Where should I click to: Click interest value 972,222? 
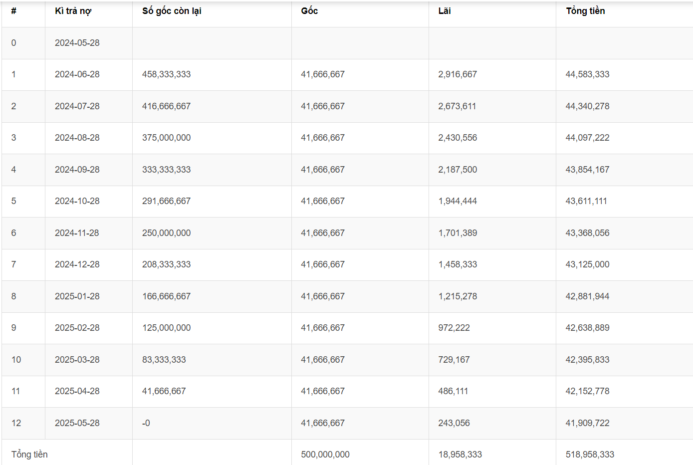tap(454, 328)
